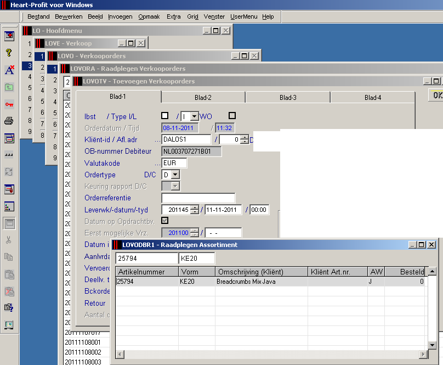Viewport: 443px width, 365px height.
Task: Click the letter A with red X icon
Action: [x=9, y=70]
